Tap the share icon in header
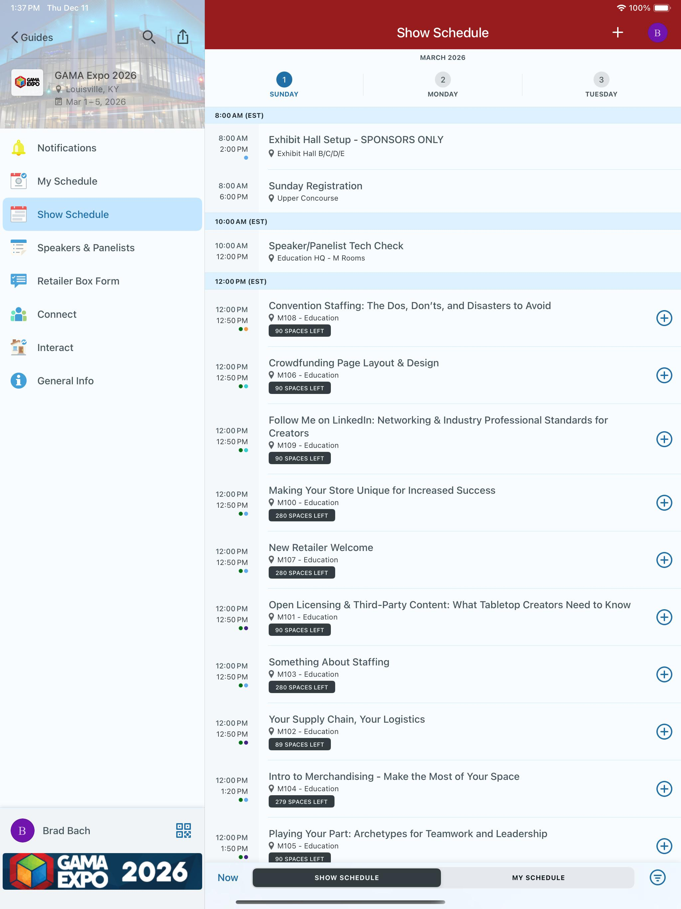This screenshot has width=681, height=909. point(183,37)
